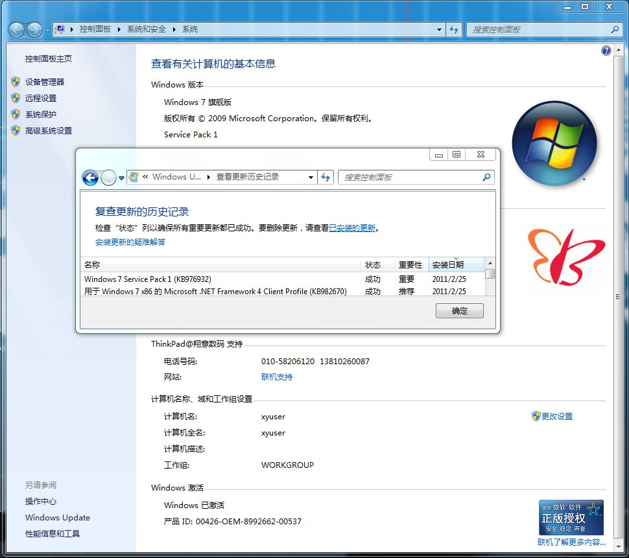Click the 联机了解更多内容 link
The width and height of the screenshot is (629, 558).
click(x=572, y=542)
